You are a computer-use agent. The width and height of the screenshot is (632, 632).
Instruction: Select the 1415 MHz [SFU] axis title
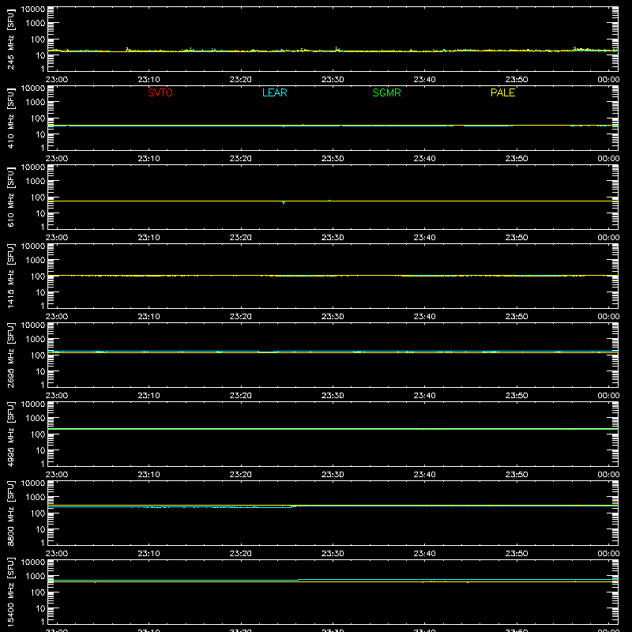10,276
